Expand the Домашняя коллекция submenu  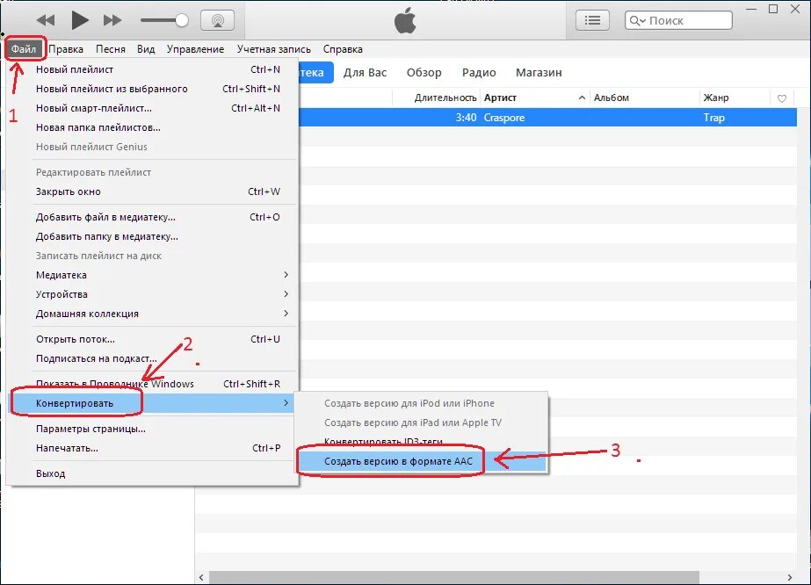tap(153, 314)
